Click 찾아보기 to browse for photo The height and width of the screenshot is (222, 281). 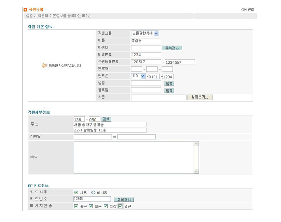(x=200, y=97)
